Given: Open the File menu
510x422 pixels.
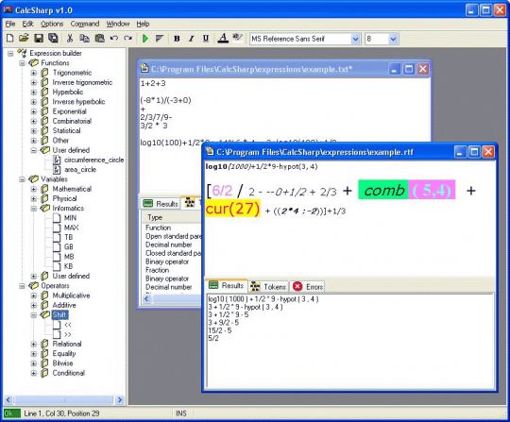Looking at the screenshot, I should click(10, 24).
